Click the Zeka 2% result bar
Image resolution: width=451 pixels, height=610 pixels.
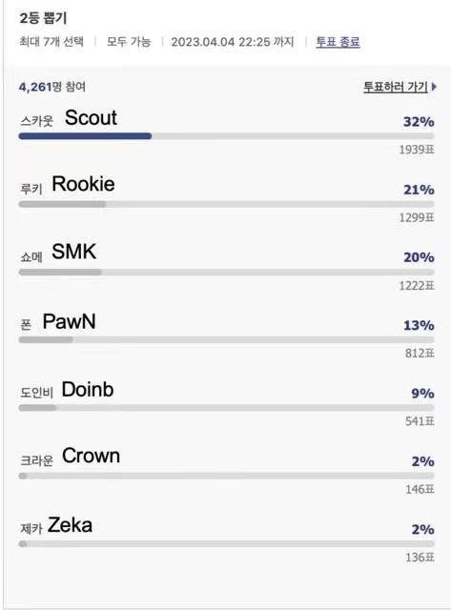[x=227, y=543]
